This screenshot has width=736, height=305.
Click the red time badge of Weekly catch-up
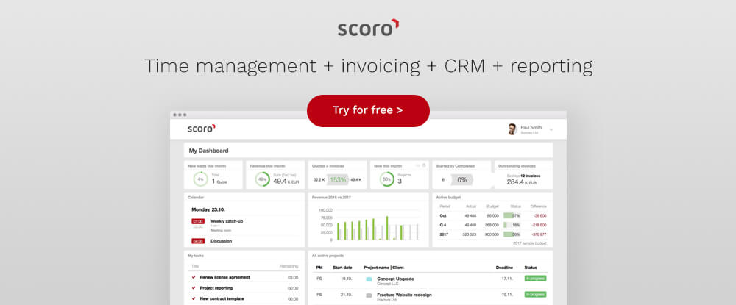coord(197,221)
